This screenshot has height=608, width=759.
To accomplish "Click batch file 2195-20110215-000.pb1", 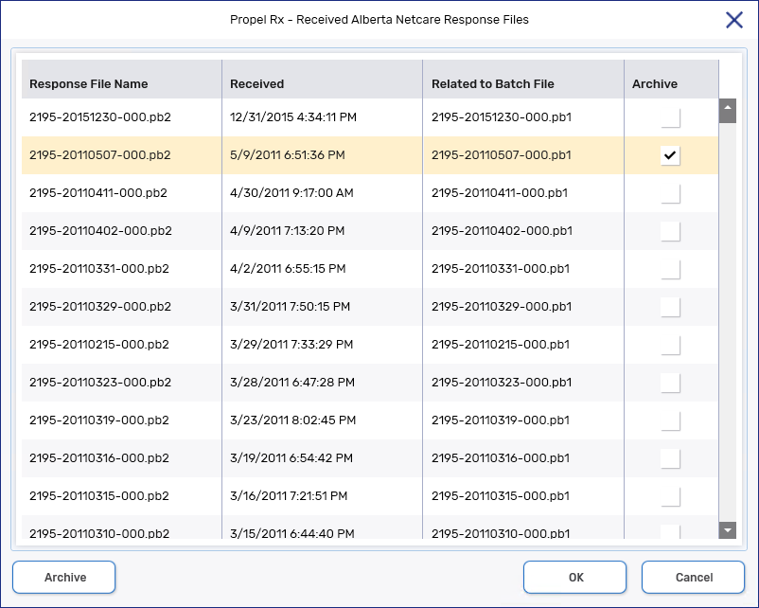I will click(501, 345).
